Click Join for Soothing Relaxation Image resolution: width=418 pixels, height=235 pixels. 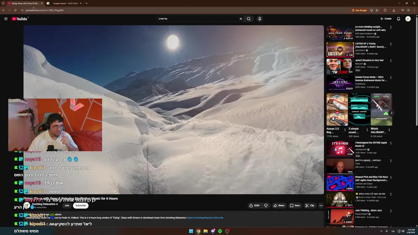tap(67, 206)
